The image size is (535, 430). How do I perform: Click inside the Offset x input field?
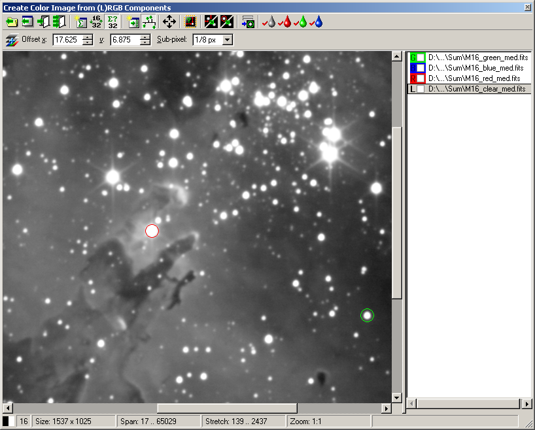point(67,40)
